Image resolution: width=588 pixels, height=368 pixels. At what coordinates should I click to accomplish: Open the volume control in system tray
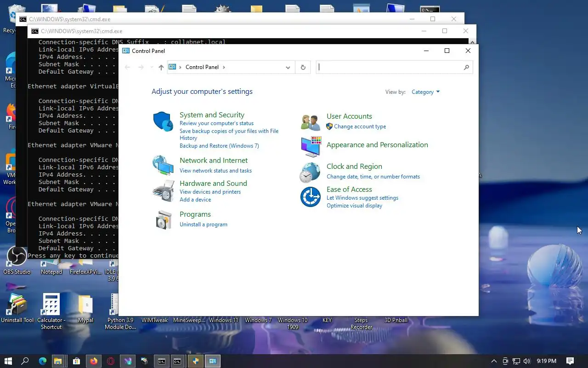coord(527,361)
